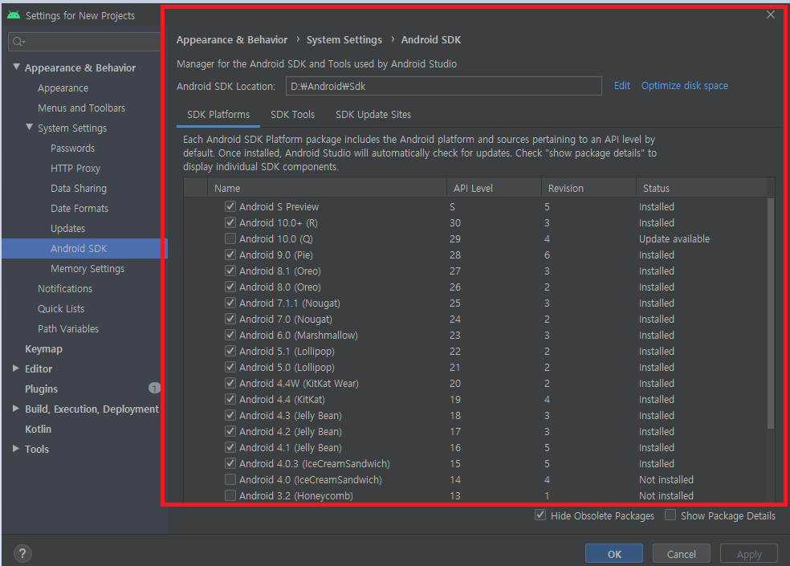Switch to SDK Tools tab
The image size is (790, 566).
coord(293,115)
